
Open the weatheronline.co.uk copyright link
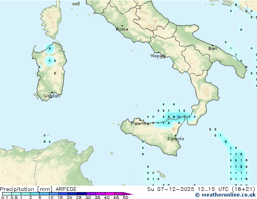coord(225,195)
